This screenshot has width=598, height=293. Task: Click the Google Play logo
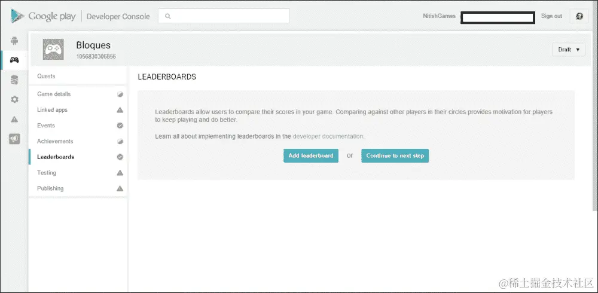point(44,16)
